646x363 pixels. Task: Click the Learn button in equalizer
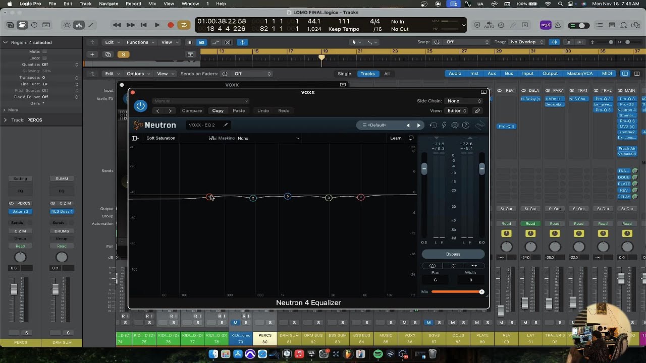396,138
